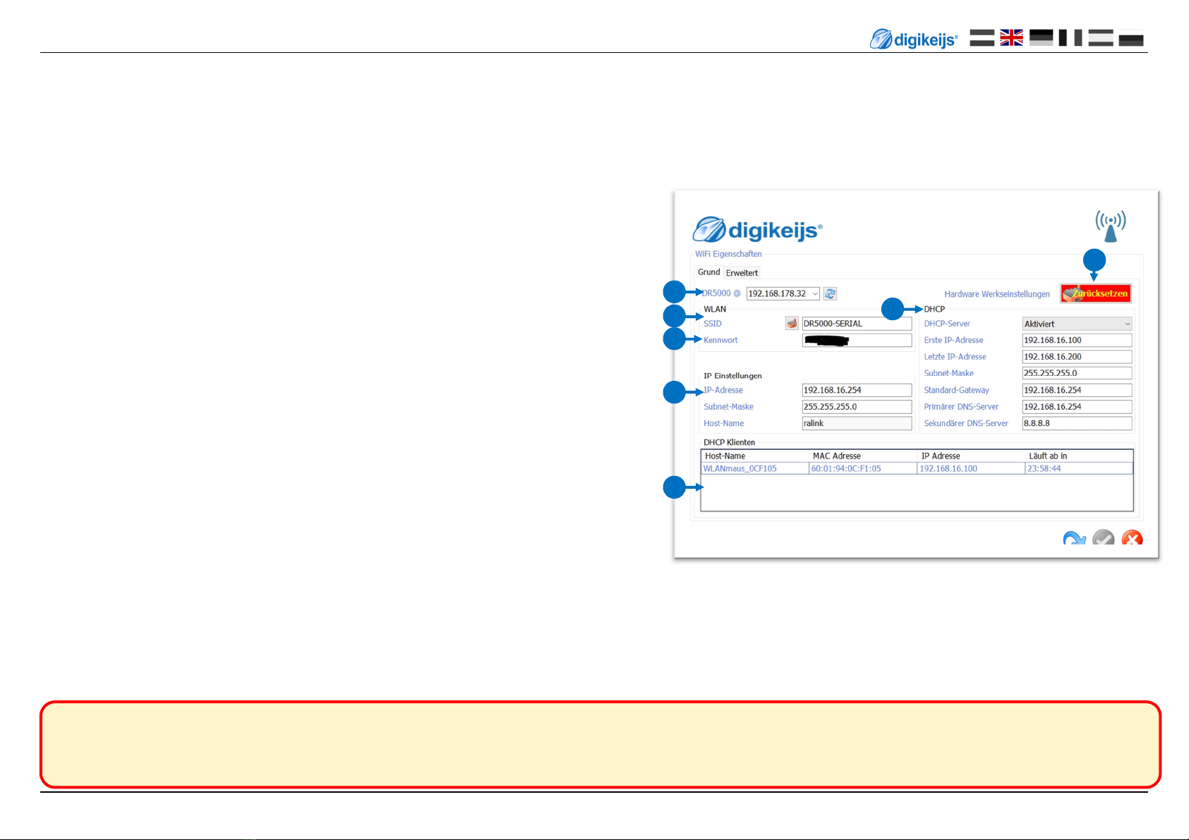Screen dimensions: 1189x840
Task: Click the refresh icon beside the DR5000 address
Action: (831, 294)
